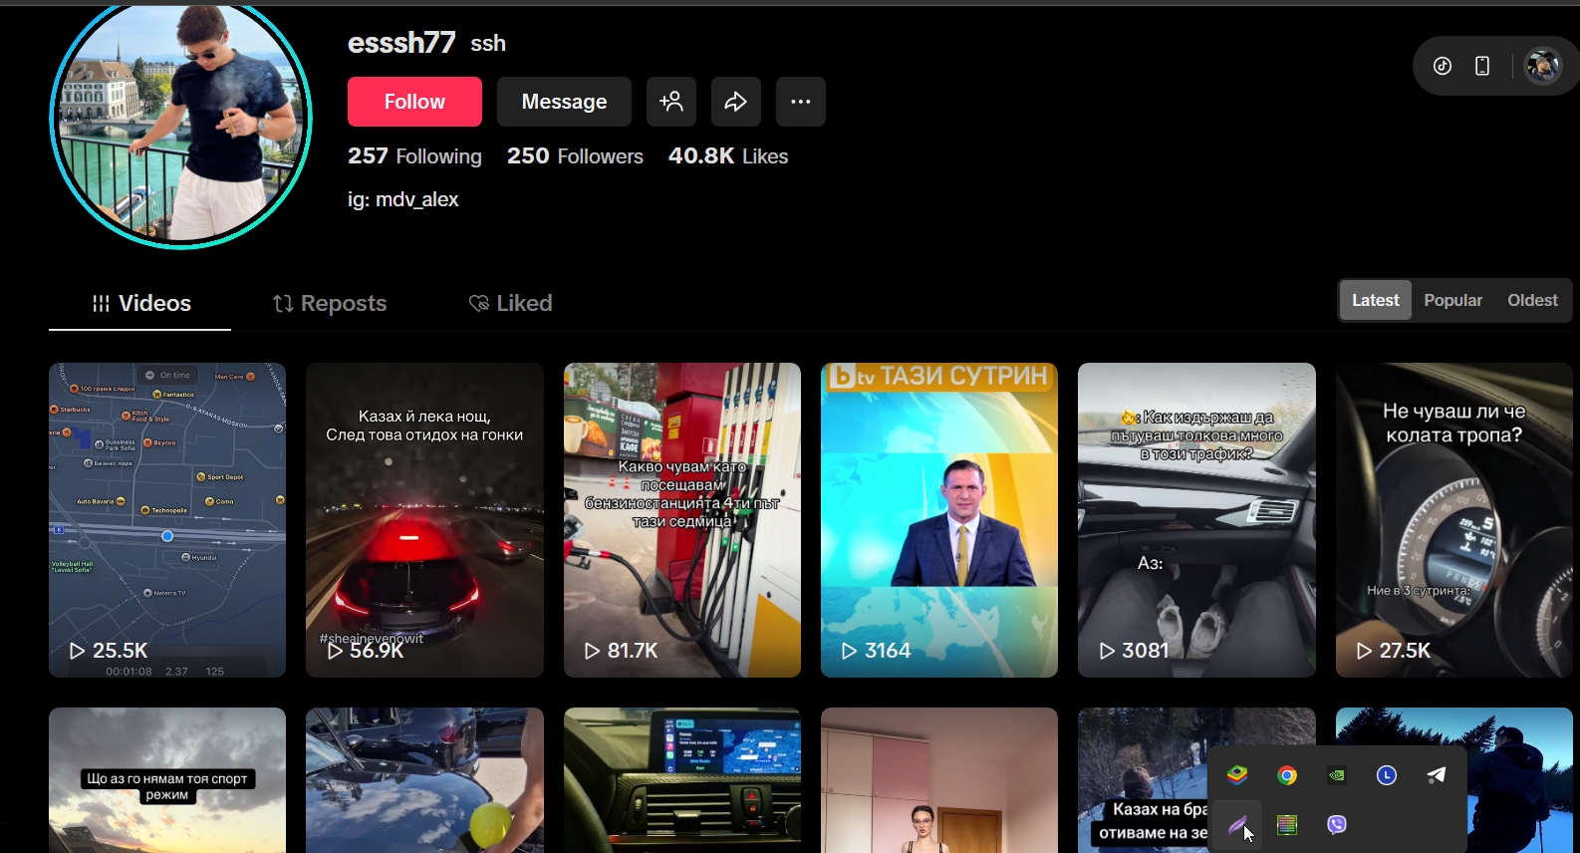1580x853 pixels.
Task: Sort videos by Popular
Action: pos(1452,300)
